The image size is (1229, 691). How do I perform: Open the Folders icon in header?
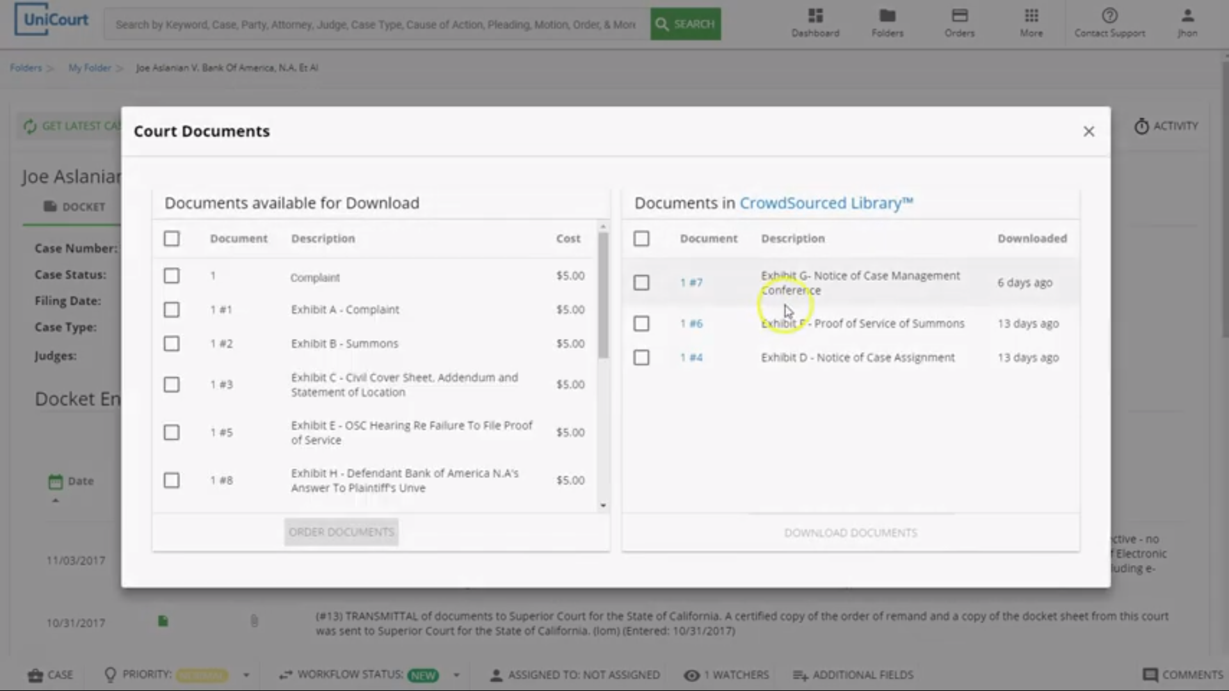(x=887, y=16)
